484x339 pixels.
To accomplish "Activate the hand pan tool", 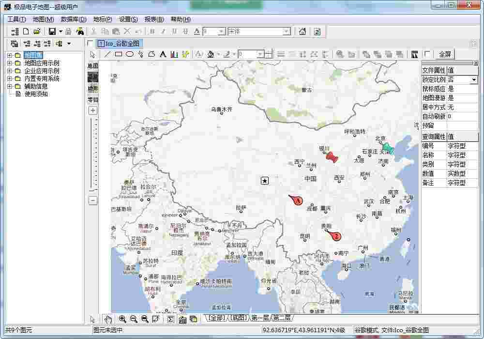I will [x=108, y=319].
